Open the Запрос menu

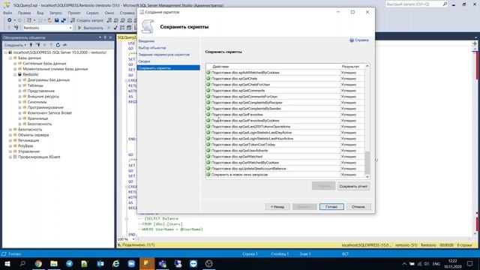click(55, 13)
